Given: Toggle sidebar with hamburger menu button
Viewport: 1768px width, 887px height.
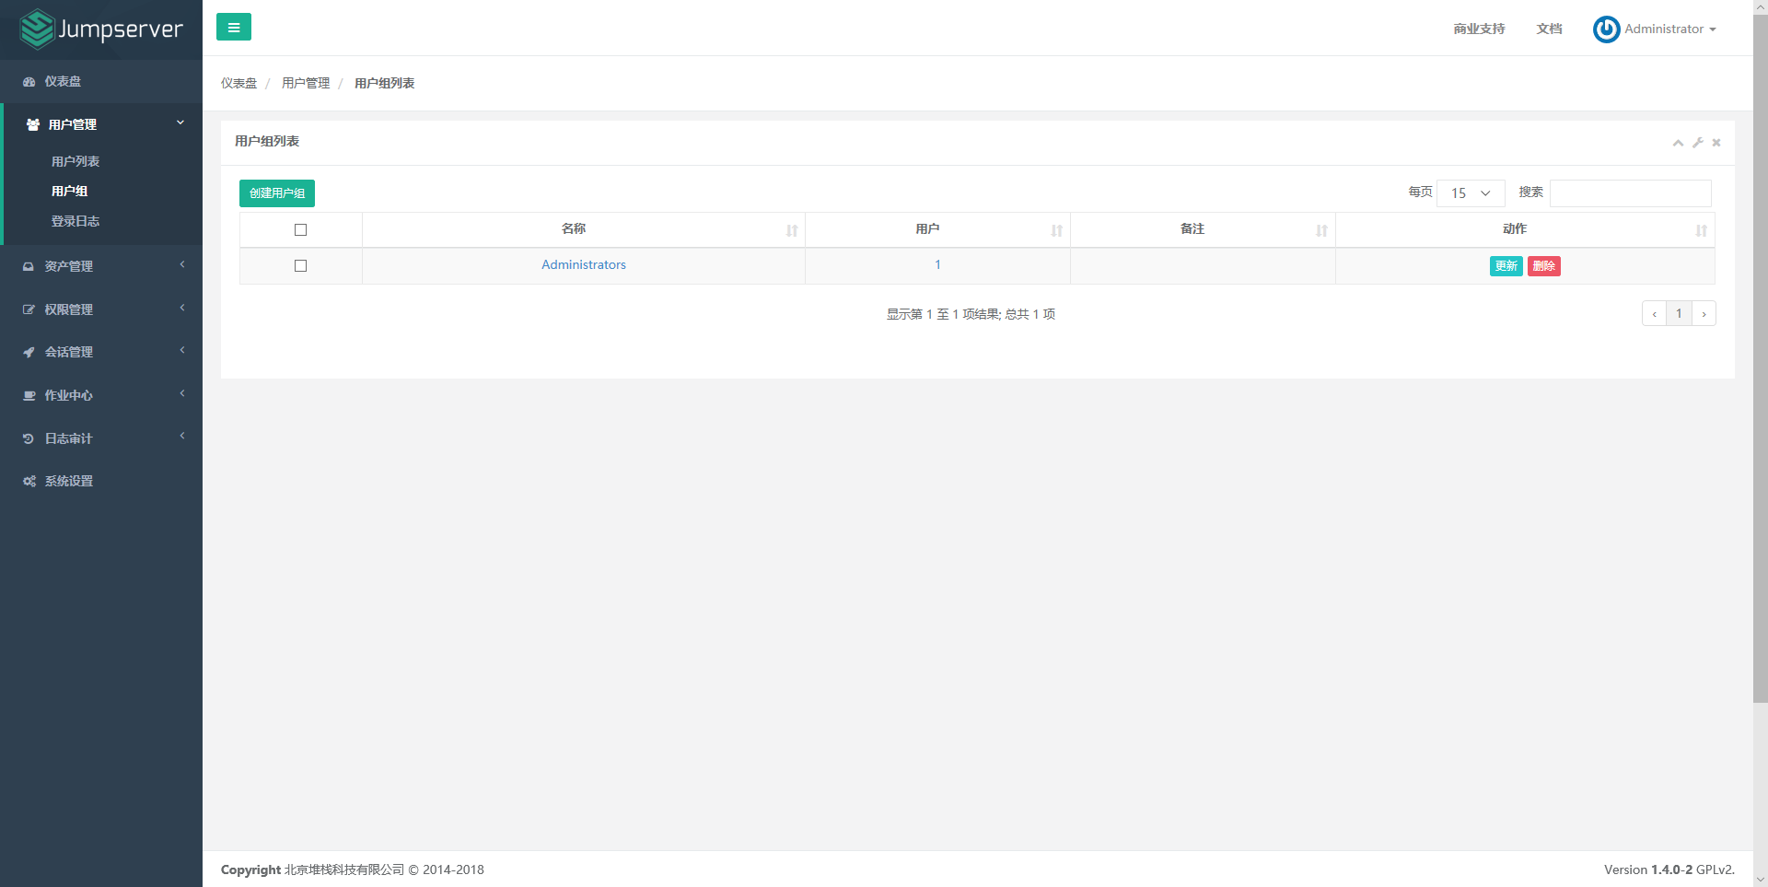Looking at the screenshot, I should [x=234, y=28].
